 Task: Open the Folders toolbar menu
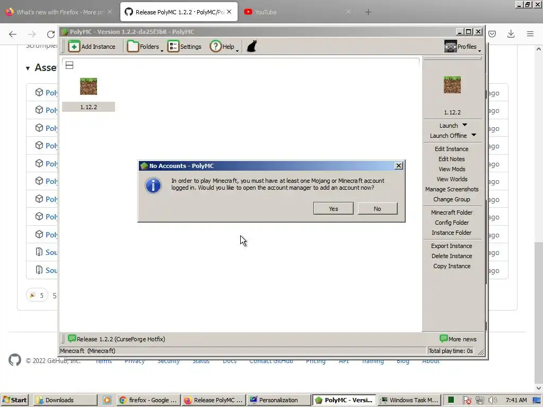pyautogui.click(x=144, y=47)
